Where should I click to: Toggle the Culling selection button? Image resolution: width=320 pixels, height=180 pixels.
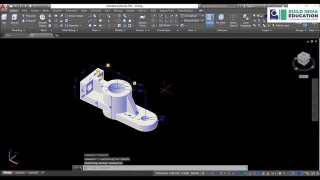pyautogui.click(x=209, y=20)
